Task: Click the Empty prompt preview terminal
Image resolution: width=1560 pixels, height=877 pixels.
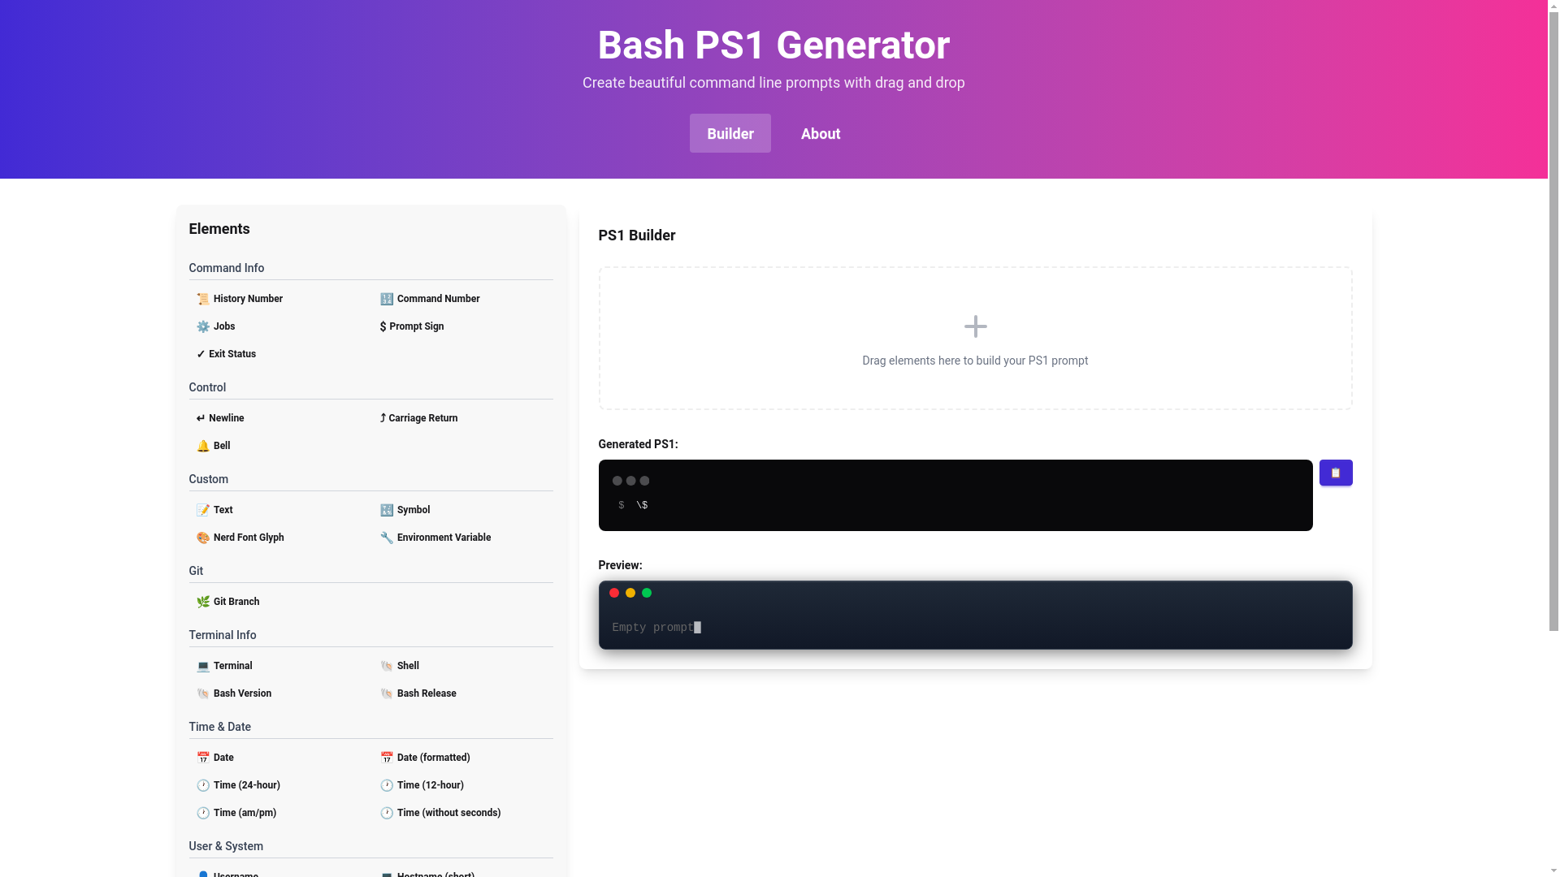Action: click(975, 615)
